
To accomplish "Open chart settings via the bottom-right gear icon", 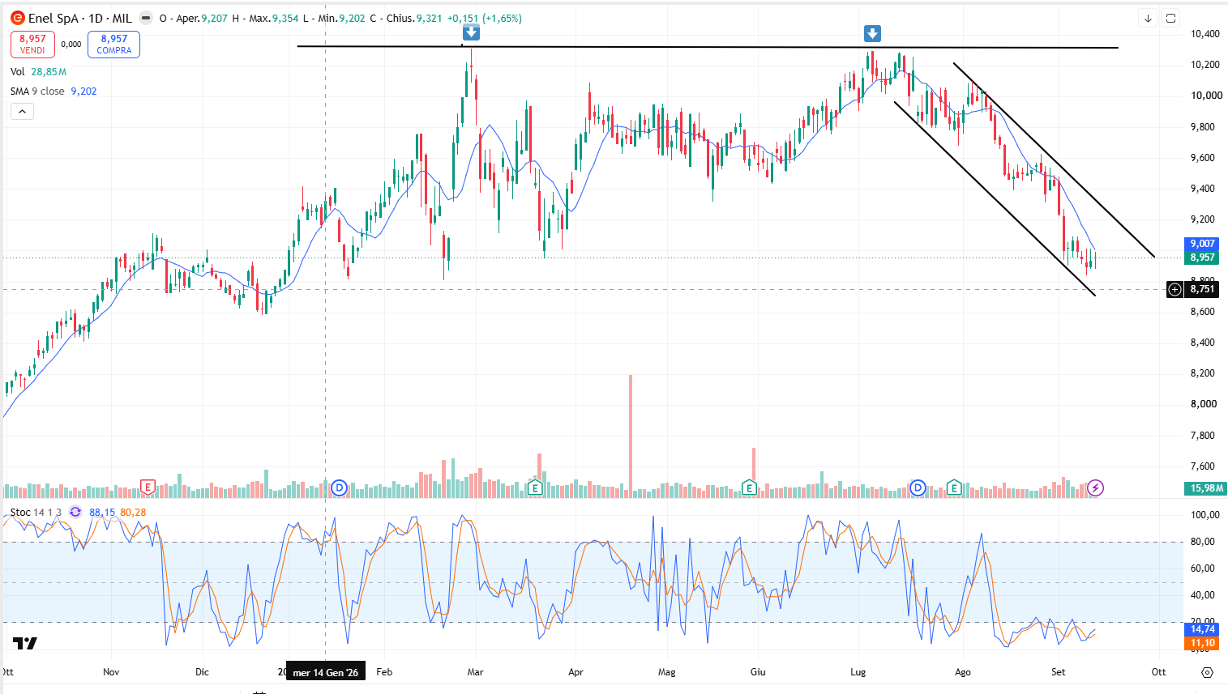I will point(1207,672).
